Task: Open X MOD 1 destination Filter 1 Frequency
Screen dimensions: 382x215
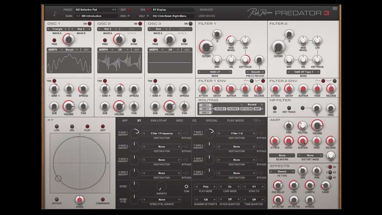Action: click(162, 133)
